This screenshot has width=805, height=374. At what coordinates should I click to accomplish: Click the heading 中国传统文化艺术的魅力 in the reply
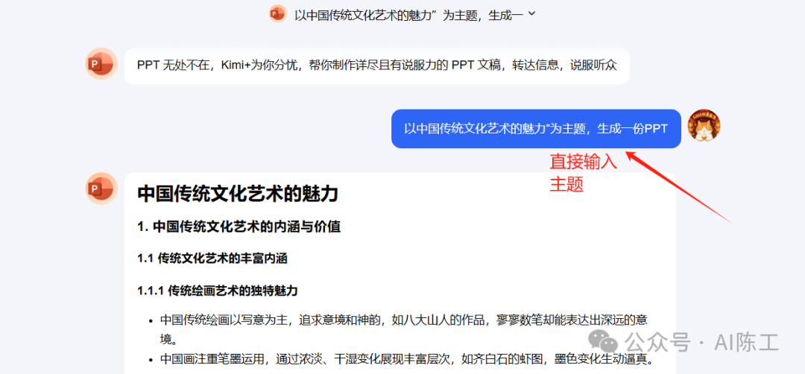tap(239, 194)
